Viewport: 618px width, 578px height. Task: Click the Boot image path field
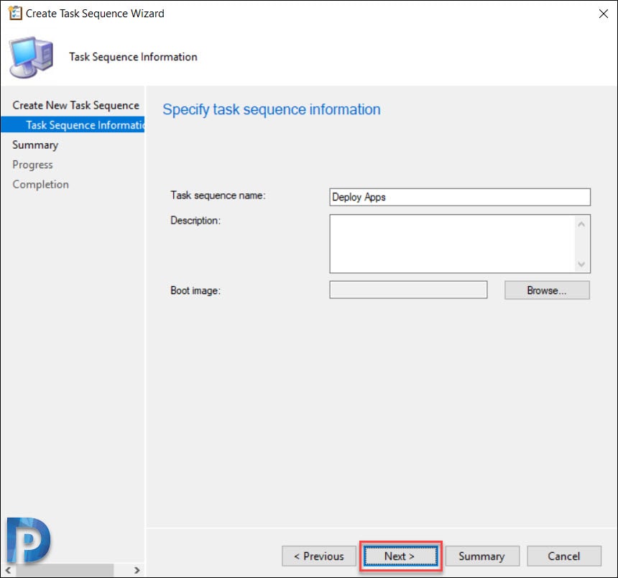[408, 290]
